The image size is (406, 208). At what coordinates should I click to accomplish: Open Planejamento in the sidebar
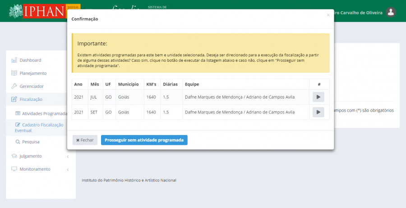33,73
